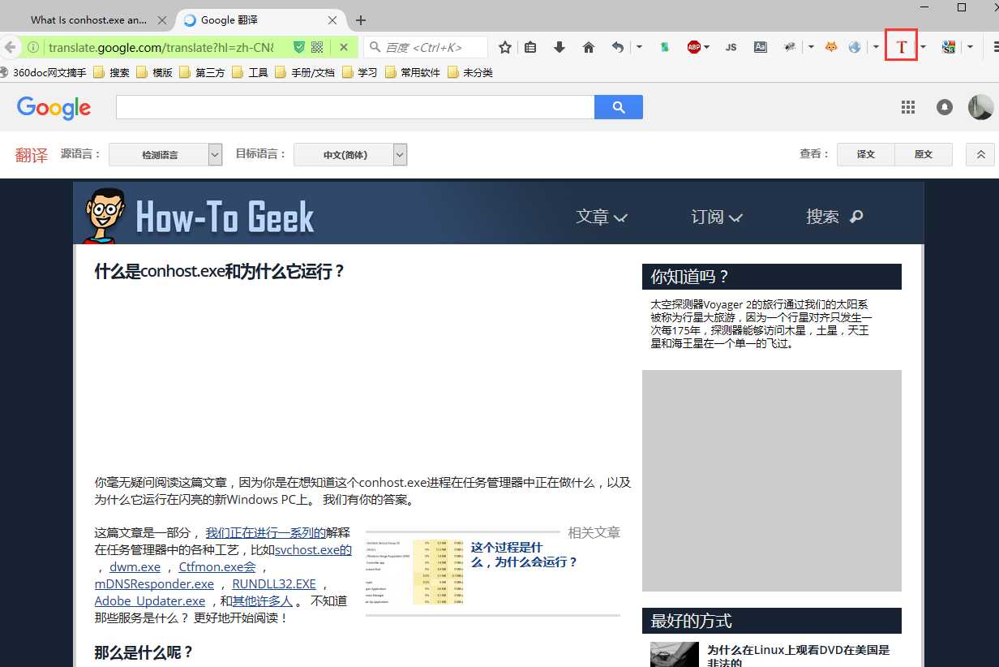Click the blue Google search magnifier button
999x667 pixels.
619,107
